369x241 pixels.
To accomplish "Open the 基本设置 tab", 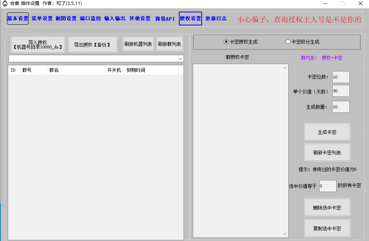I will point(18,19).
